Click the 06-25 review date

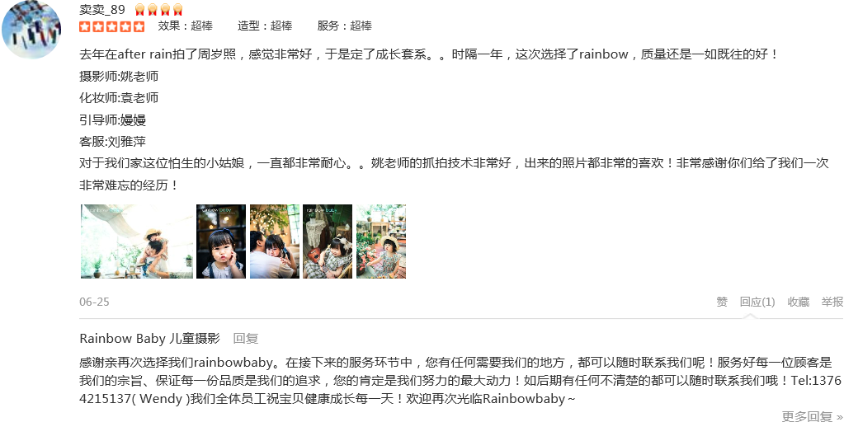click(x=94, y=302)
